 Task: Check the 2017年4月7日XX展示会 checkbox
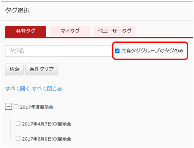pos(18,124)
